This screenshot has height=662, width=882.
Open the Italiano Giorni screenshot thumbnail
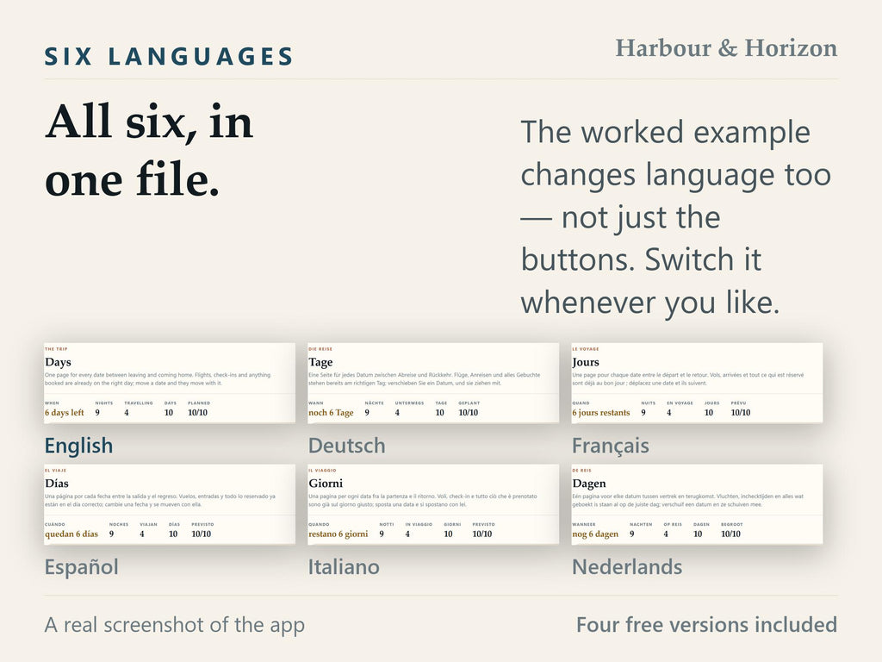pos(433,504)
